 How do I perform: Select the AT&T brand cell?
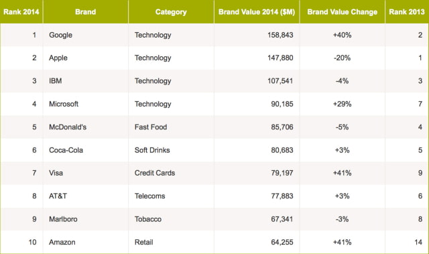click(86, 196)
